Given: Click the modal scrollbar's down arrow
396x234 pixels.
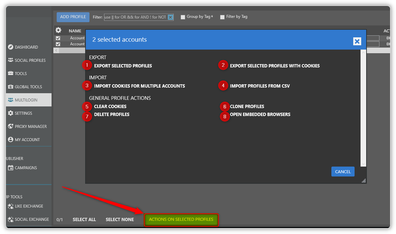Looking at the screenshot, I should 364,164.
